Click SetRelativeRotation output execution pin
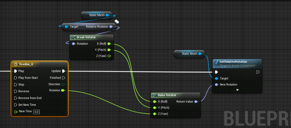291x128 pixels. tap(258, 72)
